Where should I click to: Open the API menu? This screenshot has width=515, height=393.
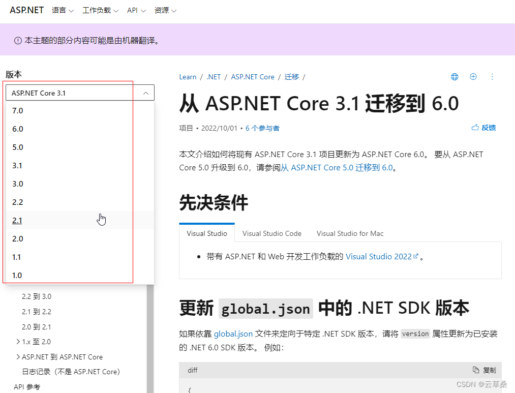[x=136, y=11]
